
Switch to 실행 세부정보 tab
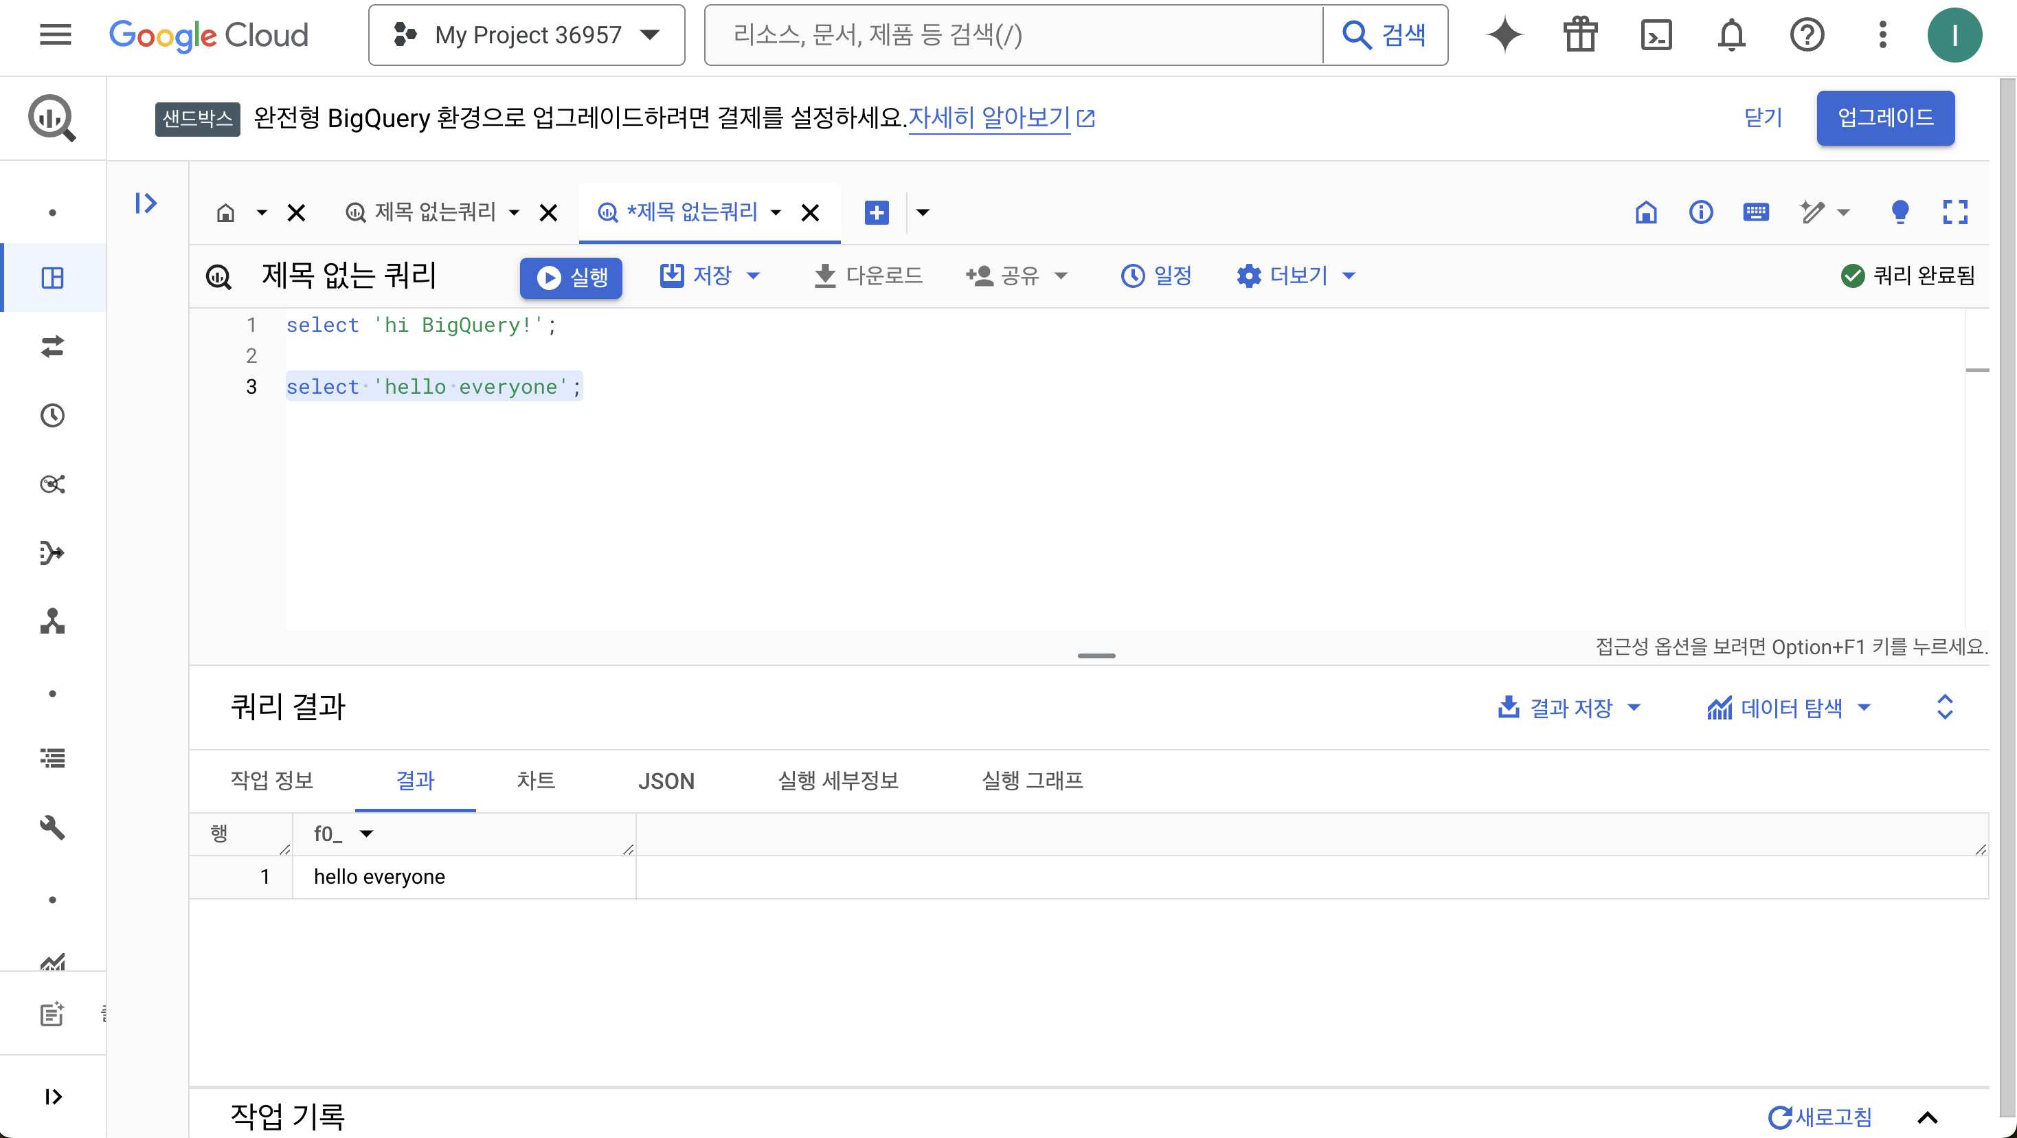pos(838,781)
